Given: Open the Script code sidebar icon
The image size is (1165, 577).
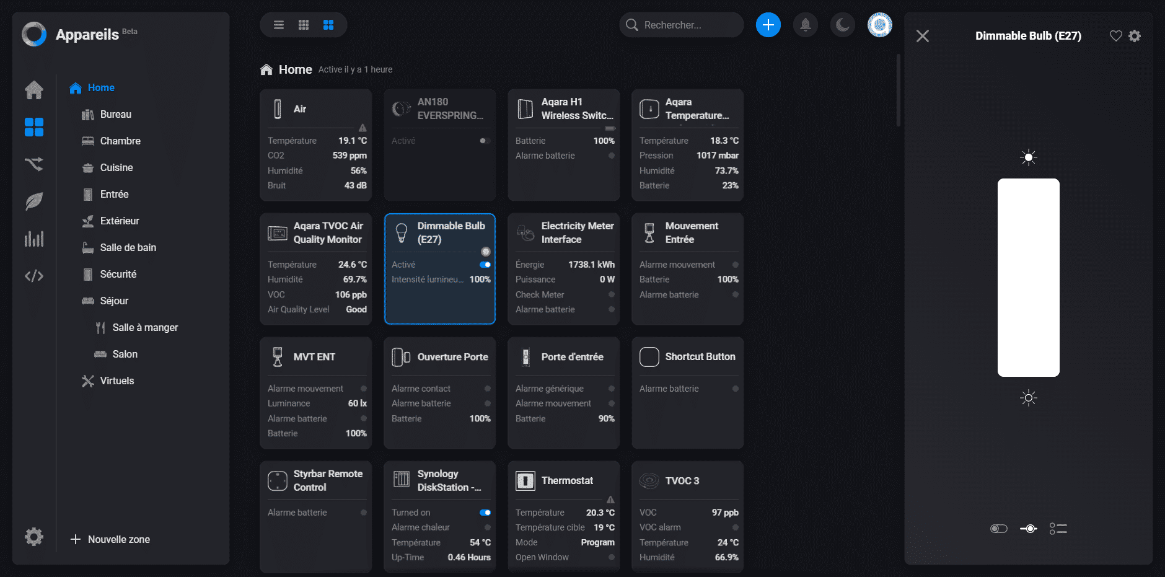Looking at the screenshot, I should click(34, 276).
